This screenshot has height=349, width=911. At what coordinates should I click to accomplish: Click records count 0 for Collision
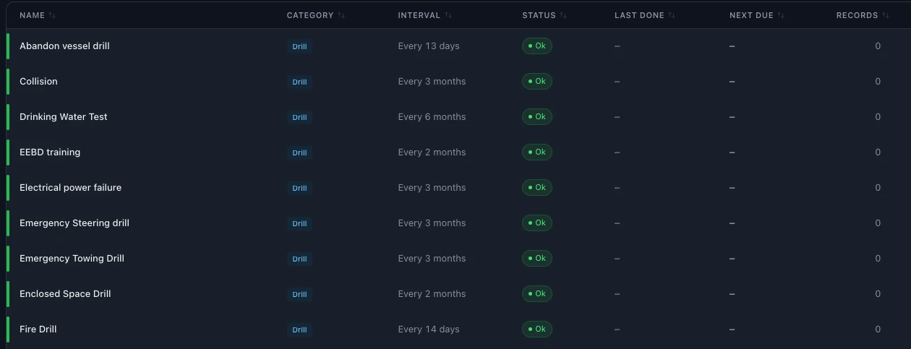pos(878,82)
